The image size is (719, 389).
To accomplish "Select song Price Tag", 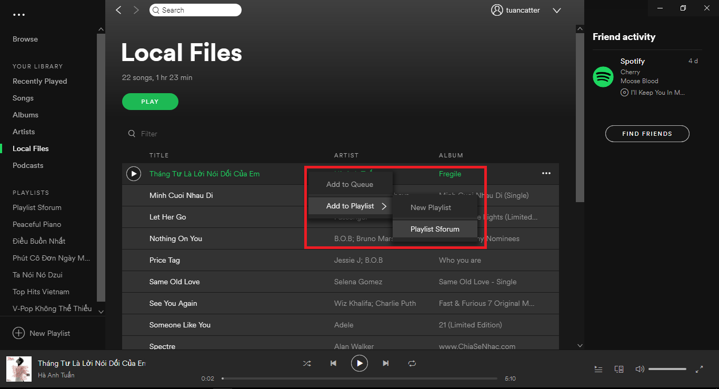I will [x=165, y=260].
